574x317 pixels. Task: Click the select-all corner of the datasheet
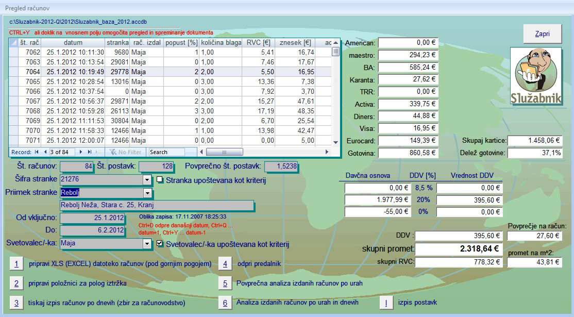tap(14, 43)
